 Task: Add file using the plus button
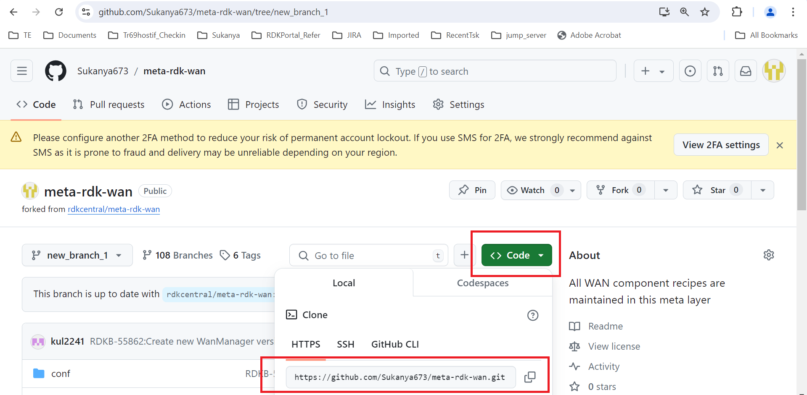pyautogui.click(x=464, y=255)
